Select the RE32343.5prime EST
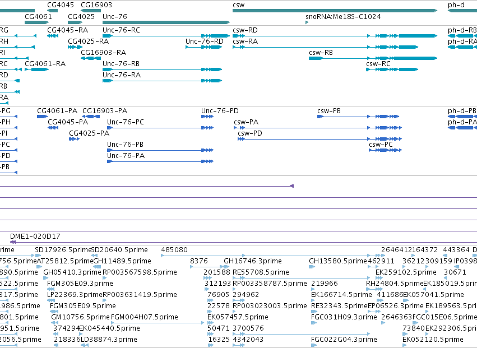The width and height of the screenshot is (477, 348). click(314, 312)
